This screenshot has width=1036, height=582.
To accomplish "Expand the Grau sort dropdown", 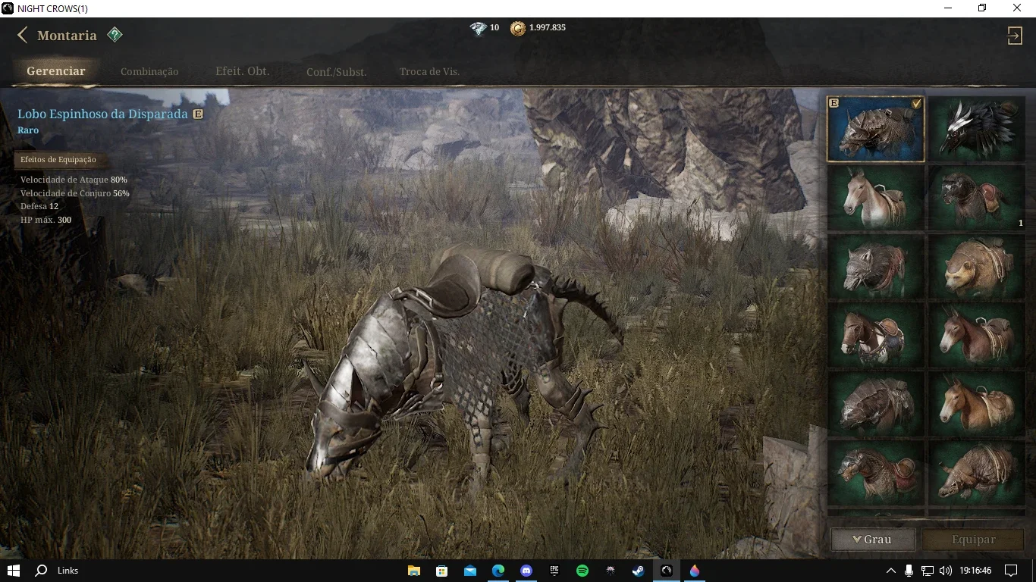I will (x=873, y=540).
